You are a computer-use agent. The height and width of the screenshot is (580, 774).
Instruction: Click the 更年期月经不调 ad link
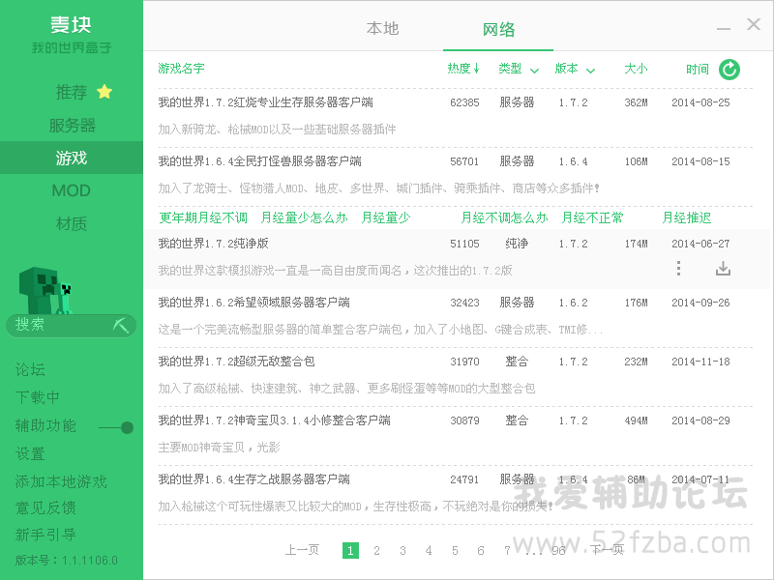point(203,217)
